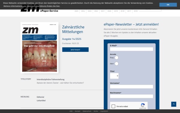Open the zm magazine cover thumbnail
This screenshot has width=180, height=113.
click(40, 48)
